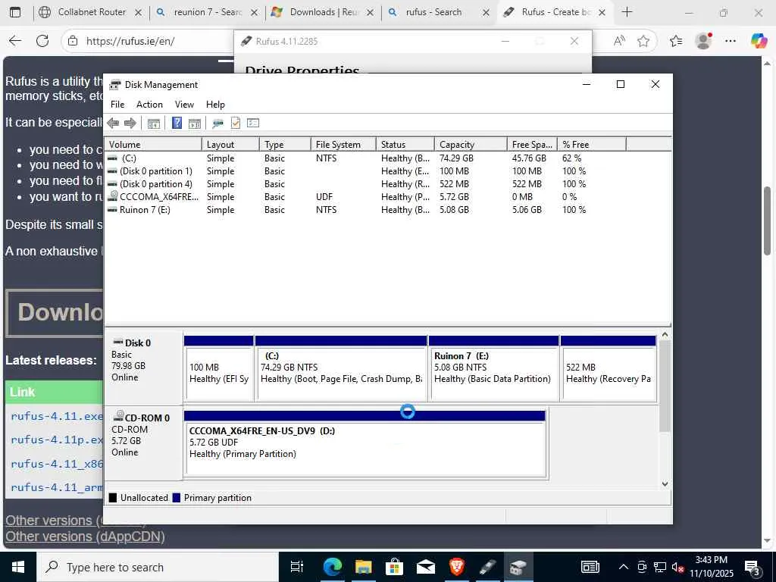Click scroll-down arrow of the disk graphical pane
Screen dimensions: 776x582
pos(665,484)
